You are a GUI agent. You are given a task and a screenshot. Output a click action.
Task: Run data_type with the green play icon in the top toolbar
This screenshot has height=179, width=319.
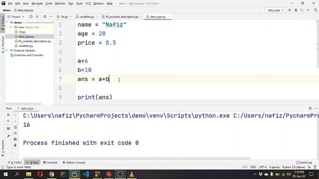coord(290,10)
